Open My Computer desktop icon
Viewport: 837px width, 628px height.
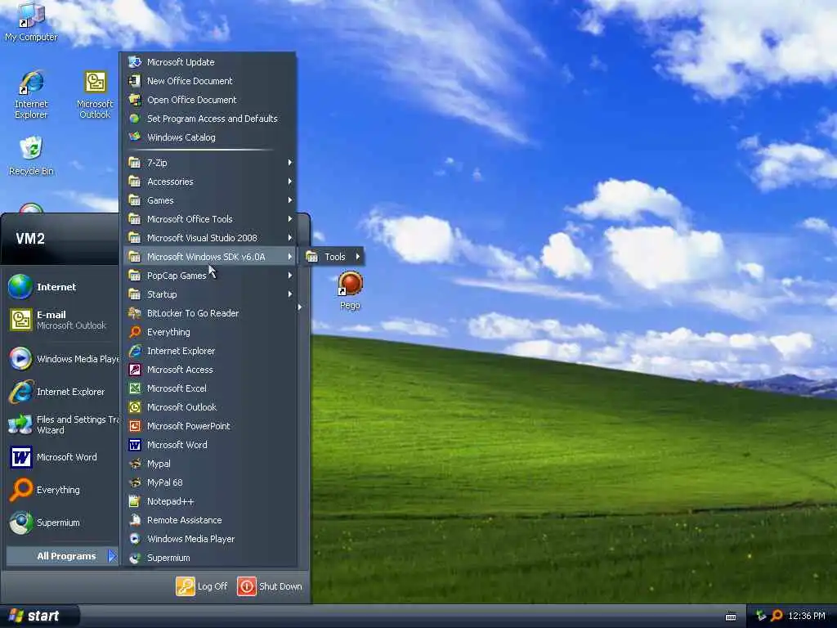[x=31, y=23]
